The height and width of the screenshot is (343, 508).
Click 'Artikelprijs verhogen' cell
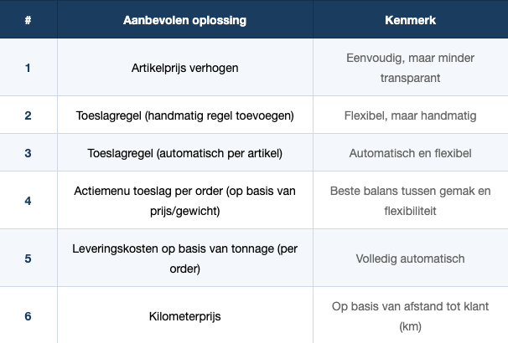click(x=185, y=68)
